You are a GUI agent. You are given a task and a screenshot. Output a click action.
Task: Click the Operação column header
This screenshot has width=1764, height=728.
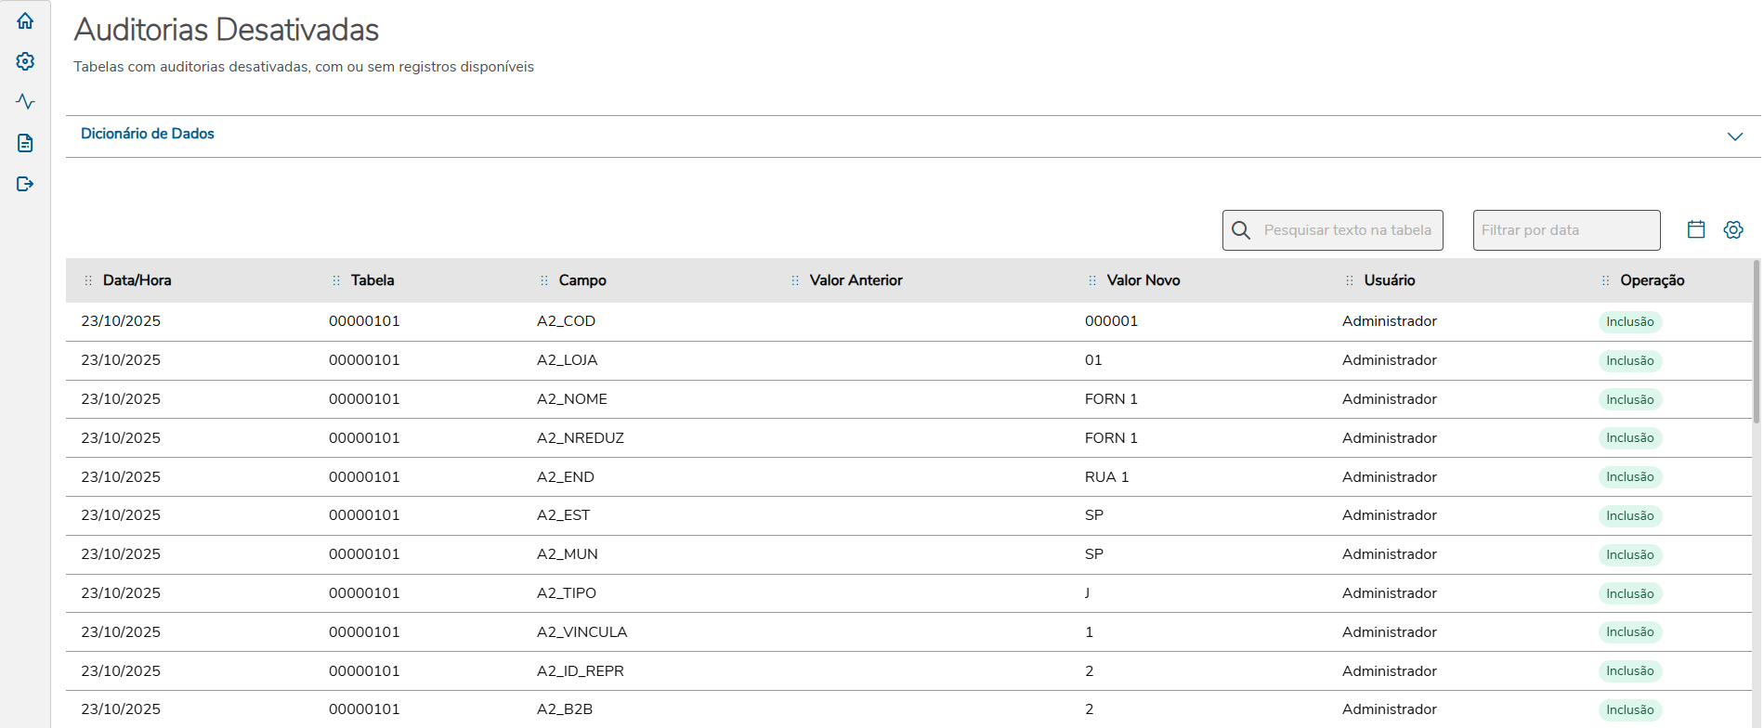1652,280
